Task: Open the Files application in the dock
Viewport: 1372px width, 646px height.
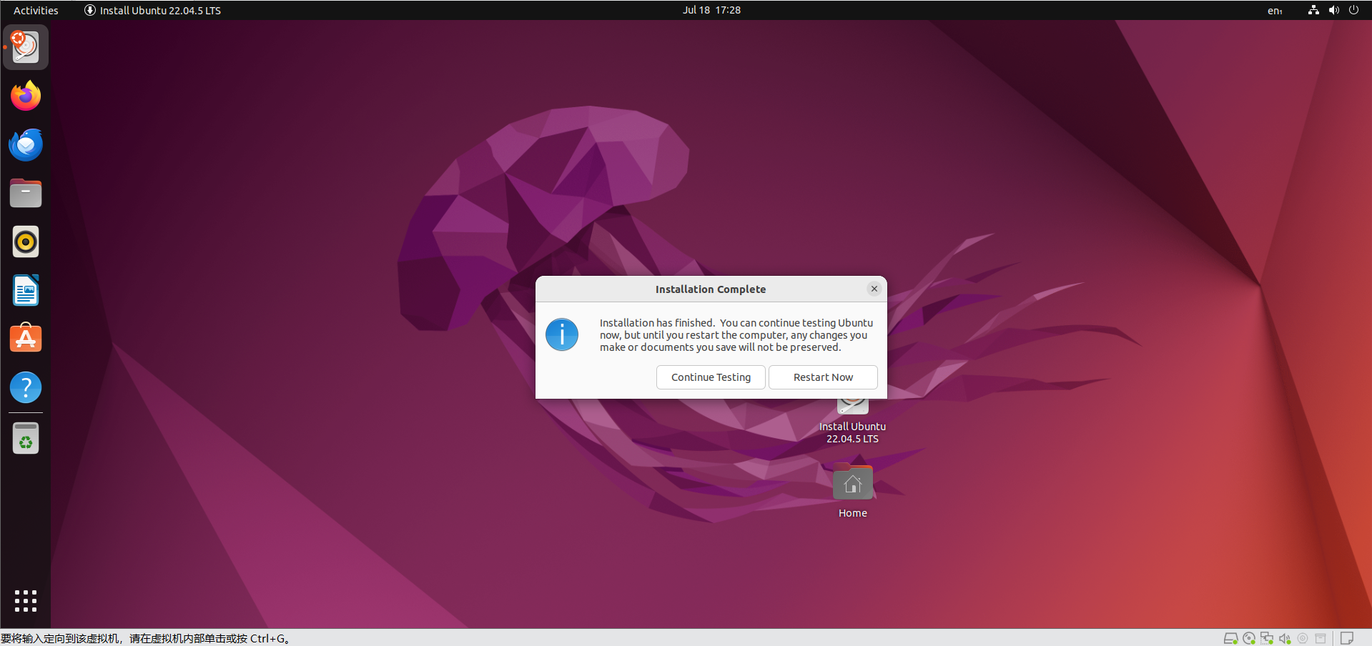Action: pos(25,193)
